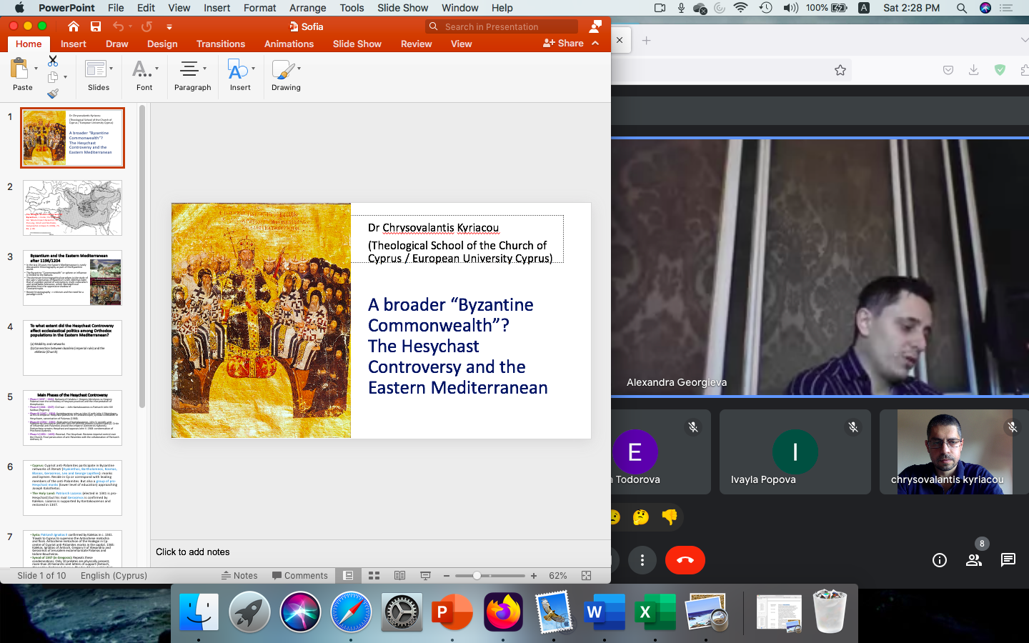The width and height of the screenshot is (1029, 643).
Task: Switch to Normal view
Action: coord(348,575)
